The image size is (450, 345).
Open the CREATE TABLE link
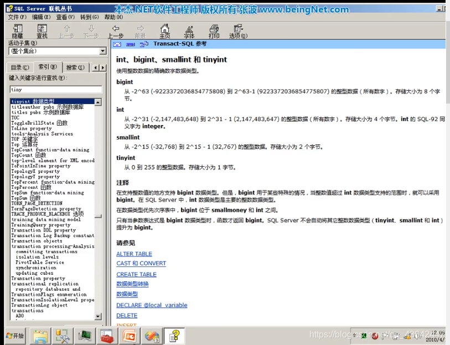point(136,274)
